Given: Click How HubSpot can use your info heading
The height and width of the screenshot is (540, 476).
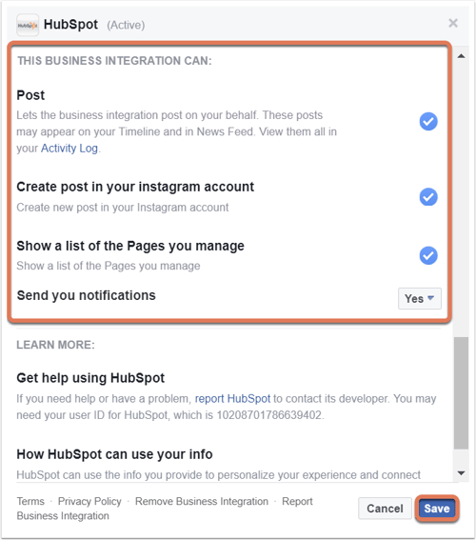Looking at the screenshot, I should [114, 454].
